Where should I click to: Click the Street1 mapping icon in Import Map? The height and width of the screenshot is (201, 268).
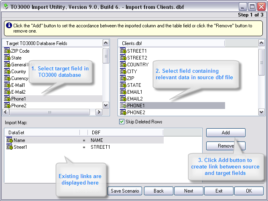pos(10,147)
